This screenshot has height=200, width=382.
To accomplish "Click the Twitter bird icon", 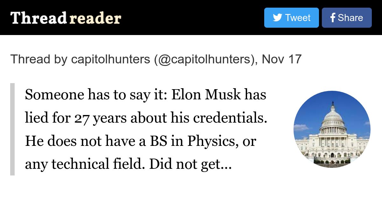I will click(x=277, y=18).
